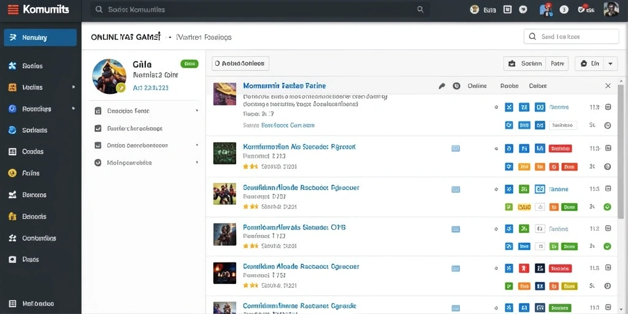The width and height of the screenshot is (628, 314).
Task: Click the small blue tag in Kommumorrien row
Action: pos(456,148)
